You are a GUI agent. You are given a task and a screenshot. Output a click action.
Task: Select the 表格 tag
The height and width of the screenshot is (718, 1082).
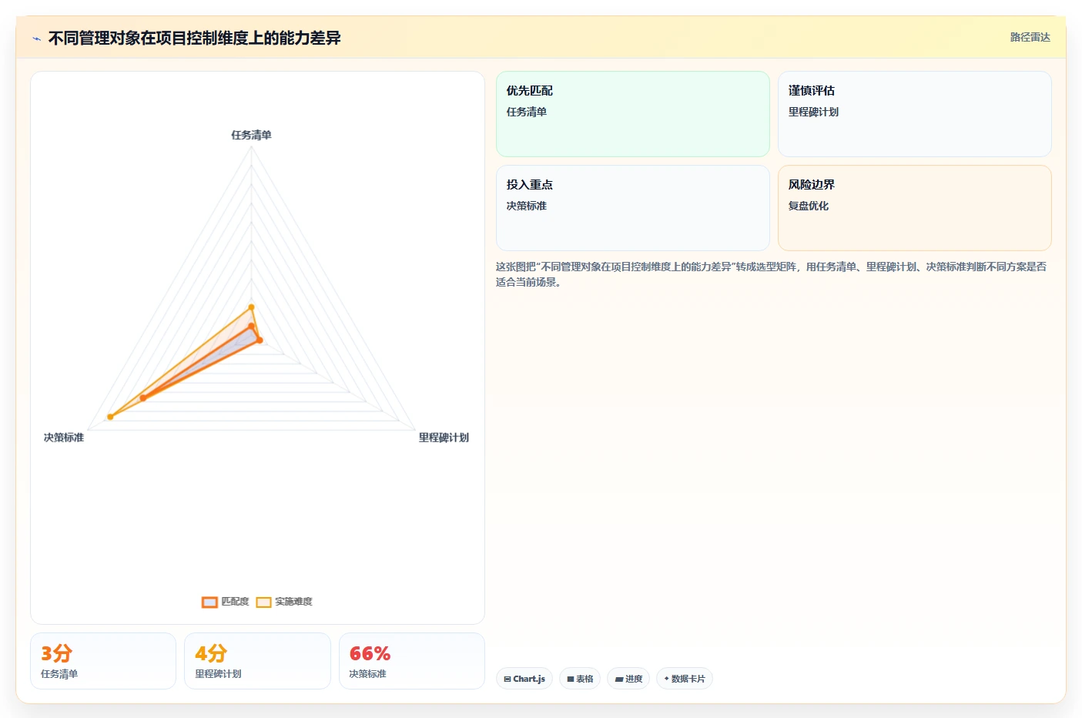coord(580,679)
